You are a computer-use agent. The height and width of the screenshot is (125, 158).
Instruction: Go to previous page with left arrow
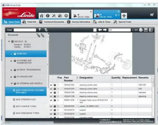click(x=100, y=30)
